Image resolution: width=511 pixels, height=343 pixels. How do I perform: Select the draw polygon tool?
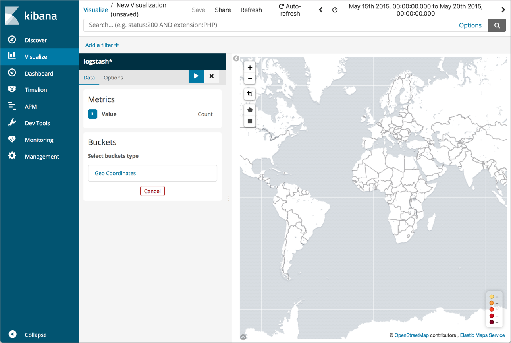click(249, 109)
